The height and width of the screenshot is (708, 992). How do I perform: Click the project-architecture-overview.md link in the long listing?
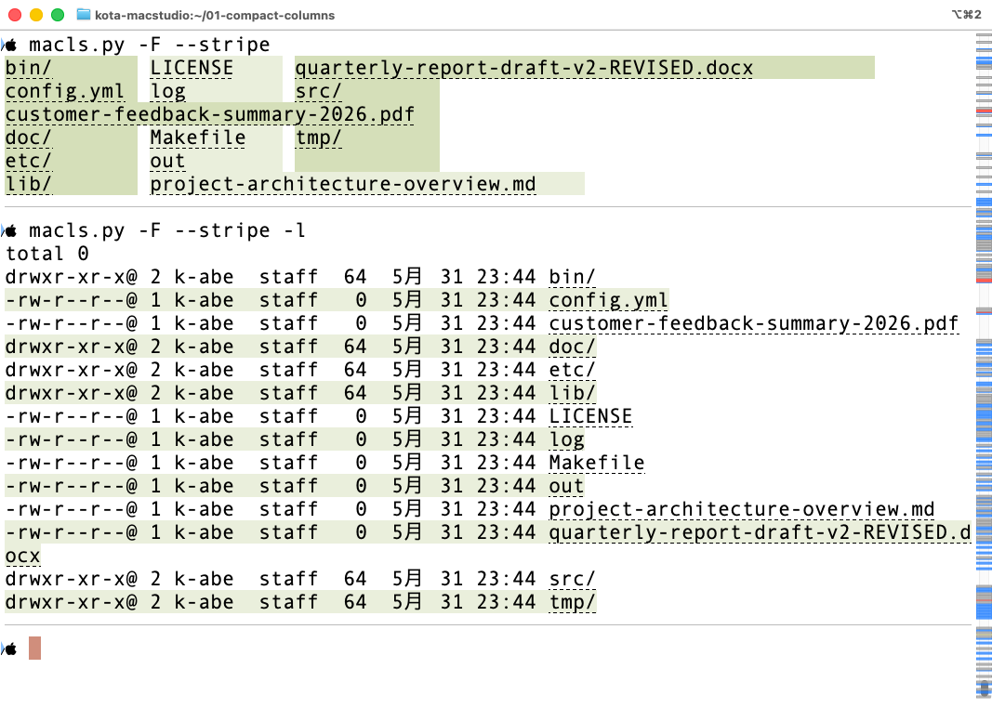pos(742,509)
